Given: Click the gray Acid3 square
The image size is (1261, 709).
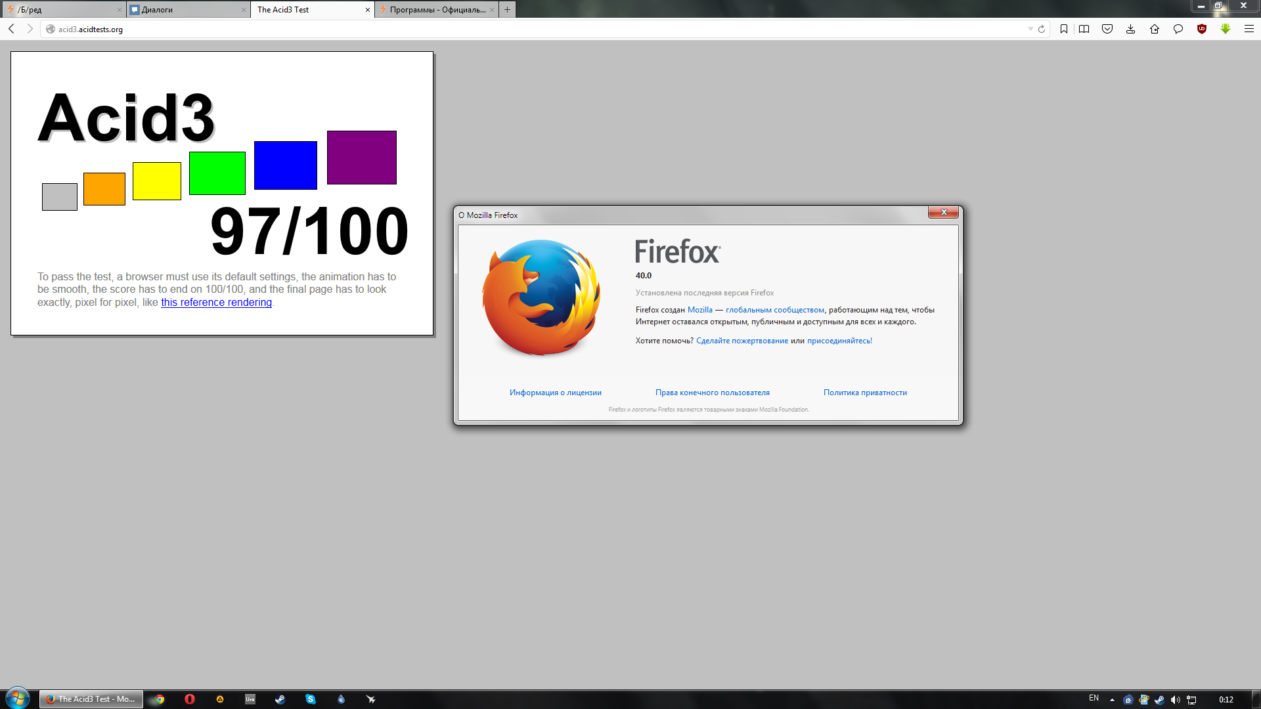Looking at the screenshot, I should point(60,197).
